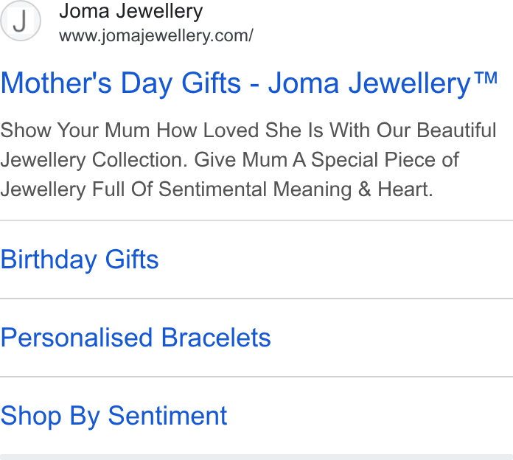The height and width of the screenshot is (460, 513).
Task: Click the "Give Mum A Special Piece" text
Action: click(x=316, y=160)
